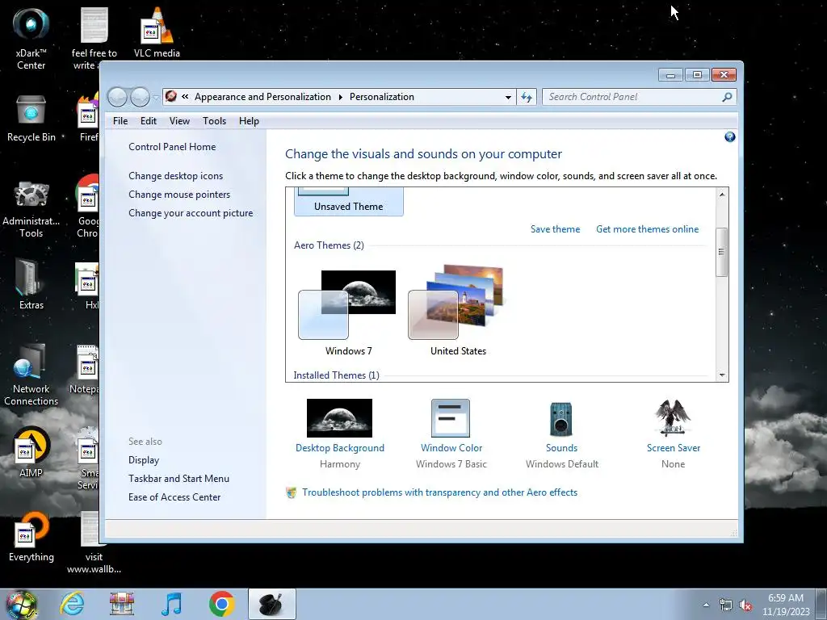Open the 'feel free to write' text file

94,39
